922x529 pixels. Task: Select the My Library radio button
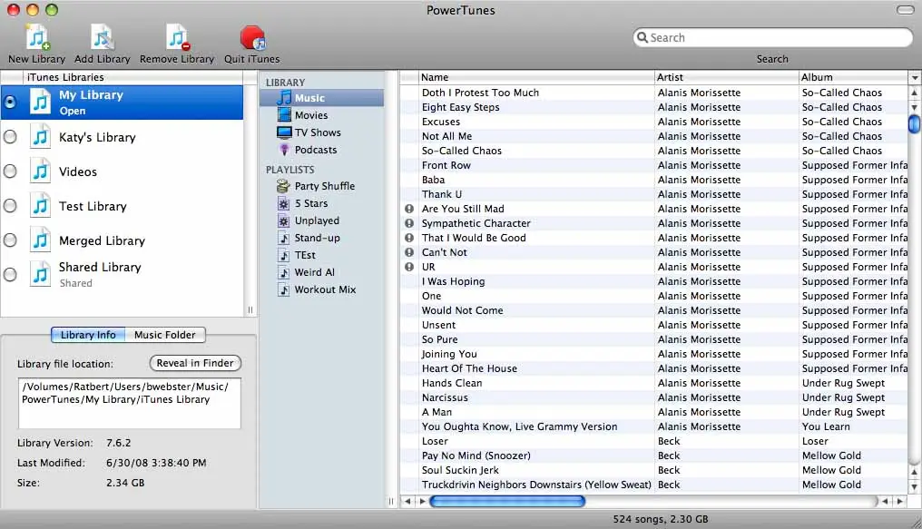pyautogui.click(x=10, y=103)
